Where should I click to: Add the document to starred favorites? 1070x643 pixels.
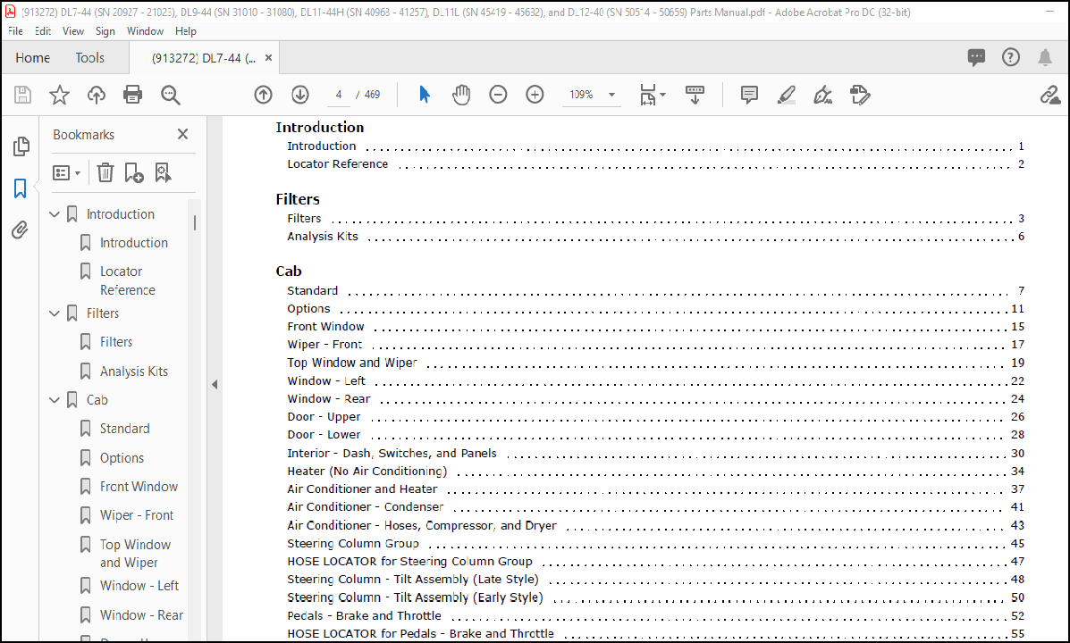coord(59,95)
